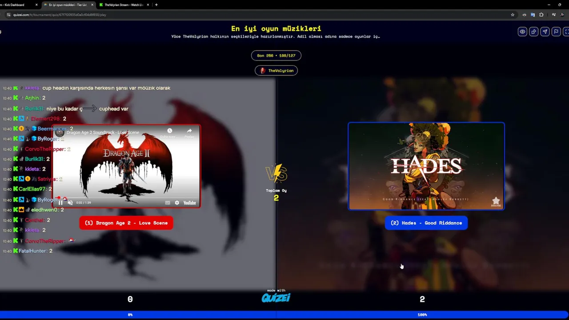Open a new browser tab
Screen dimensions: 569x320
pos(156,5)
